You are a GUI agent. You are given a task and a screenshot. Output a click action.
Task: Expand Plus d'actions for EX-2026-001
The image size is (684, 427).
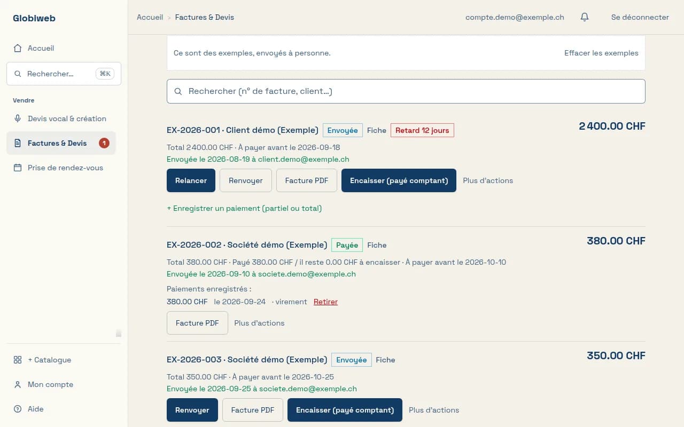click(x=488, y=180)
